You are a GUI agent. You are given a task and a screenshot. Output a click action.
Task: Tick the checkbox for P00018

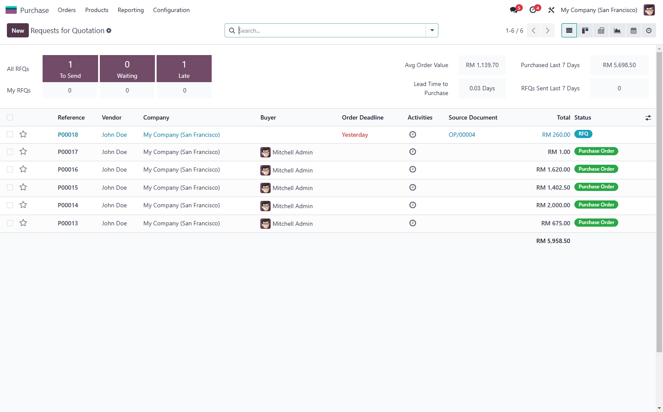(10, 134)
